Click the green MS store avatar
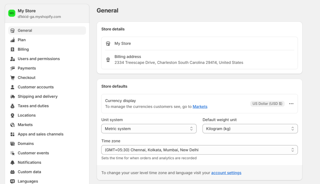The image size is (320, 184). (12, 13)
